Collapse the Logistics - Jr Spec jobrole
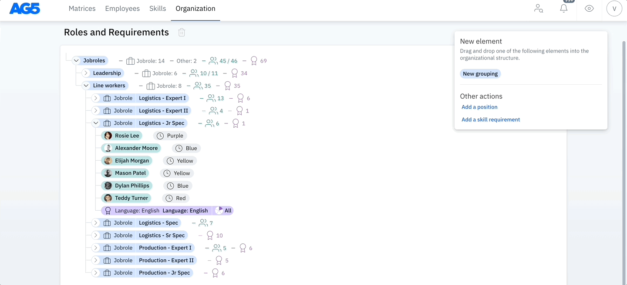Viewport: 627px width, 285px height. click(x=96, y=123)
